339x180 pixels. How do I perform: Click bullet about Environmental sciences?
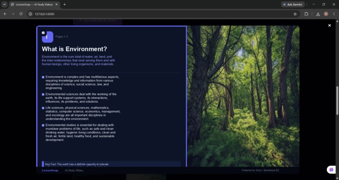[x=81, y=98]
